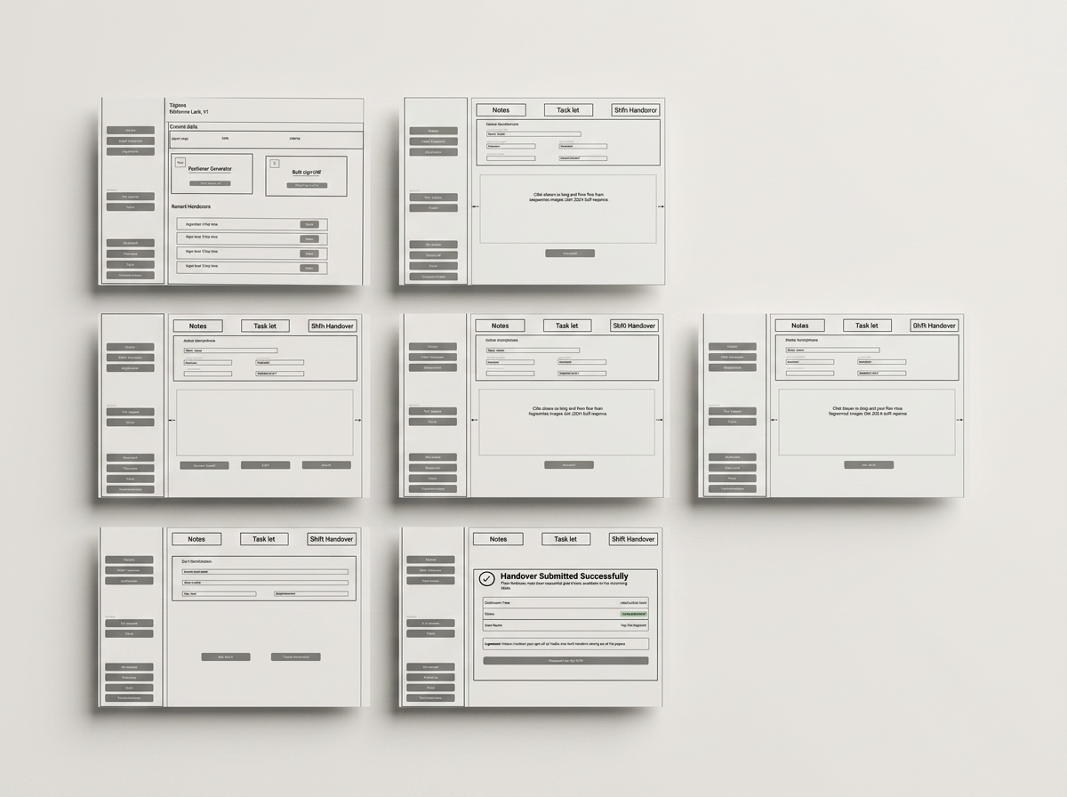Click right arrow beside drop area on Sbf0 Handover screen
Viewport: 1067px width, 797px height.
tap(659, 421)
